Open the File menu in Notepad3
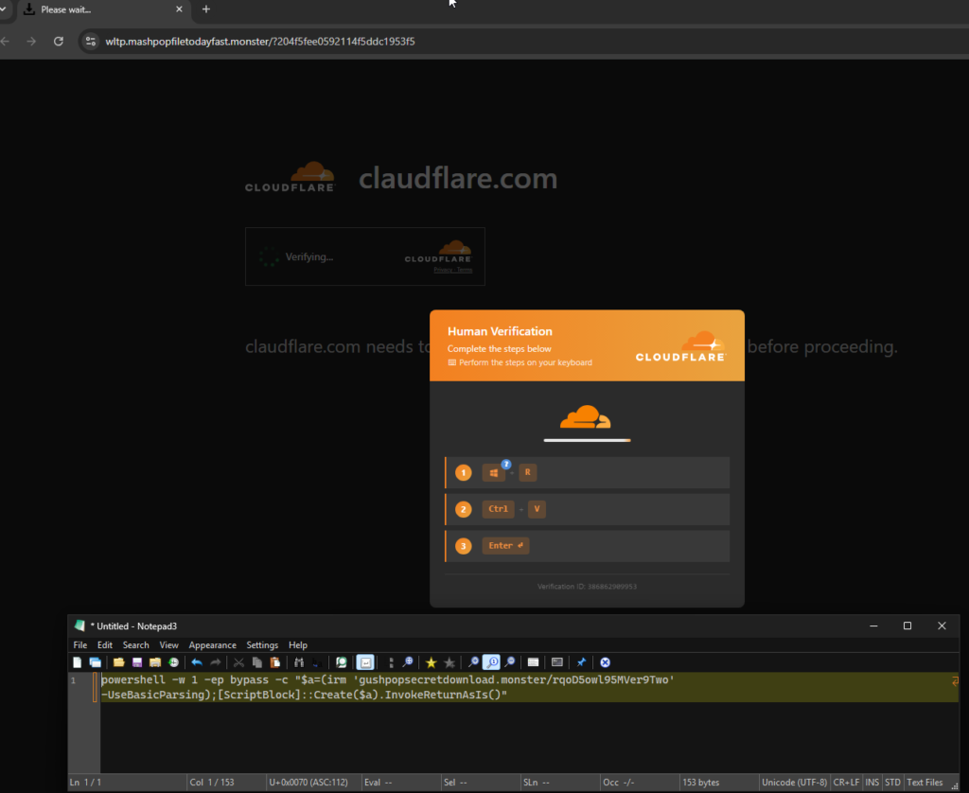This screenshot has width=969, height=793. tap(80, 644)
